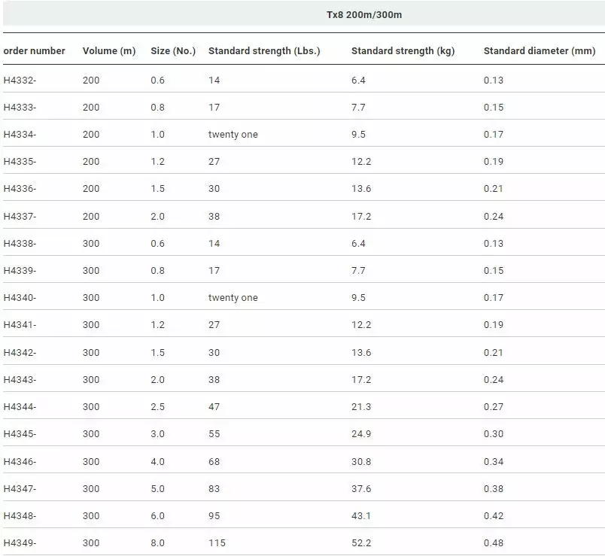Select order number H4337-
Viewport: 605px width, 556px height.
(20, 217)
